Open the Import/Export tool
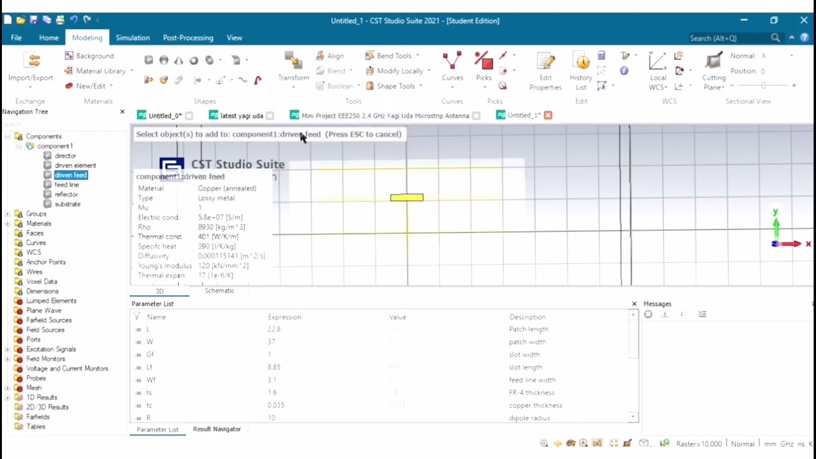This screenshot has width=816, height=459. click(x=31, y=68)
